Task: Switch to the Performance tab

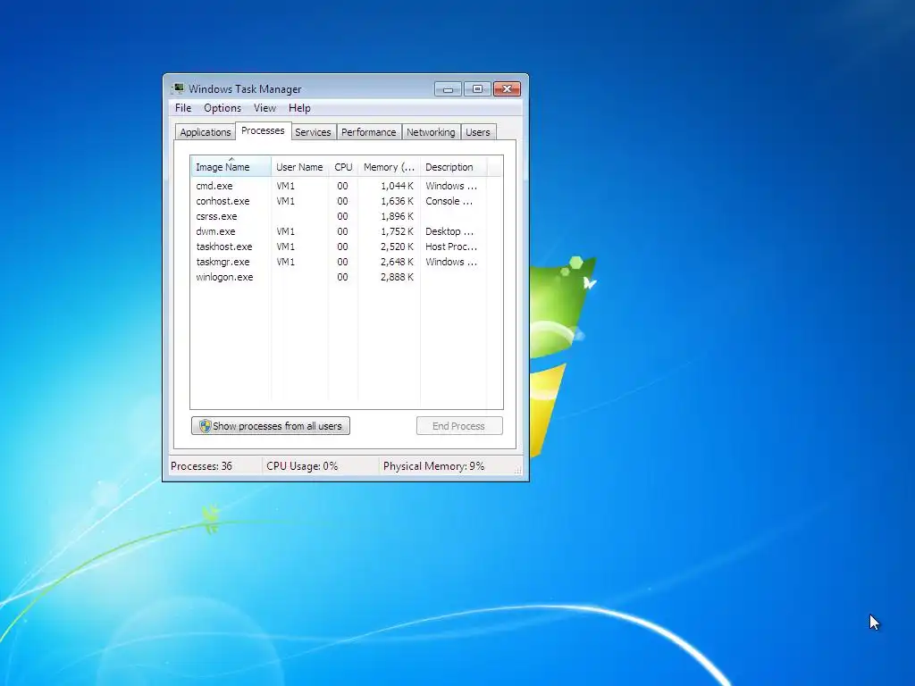Action: tap(369, 132)
